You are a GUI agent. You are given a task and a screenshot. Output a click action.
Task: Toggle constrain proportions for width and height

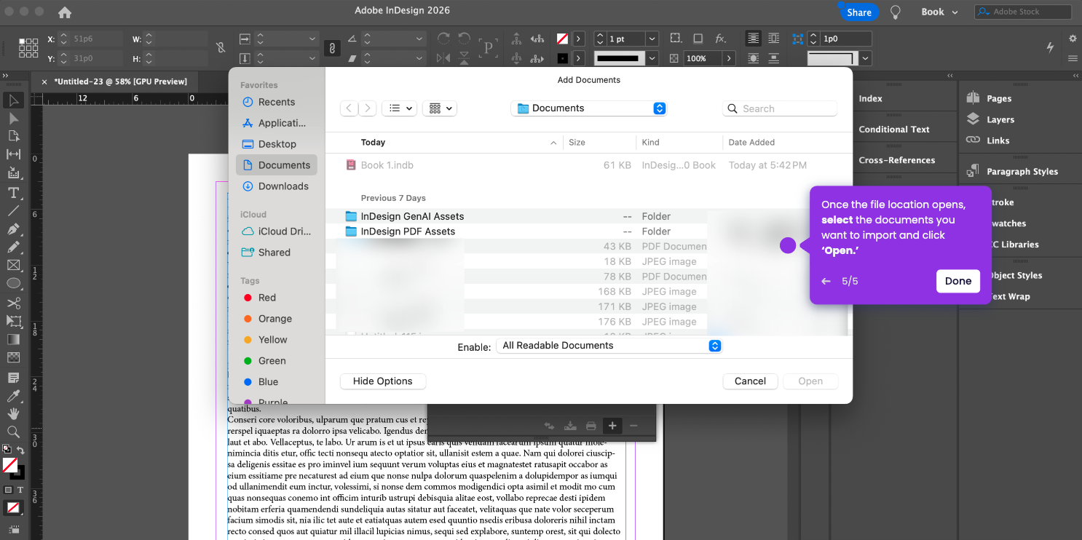click(221, 48)
